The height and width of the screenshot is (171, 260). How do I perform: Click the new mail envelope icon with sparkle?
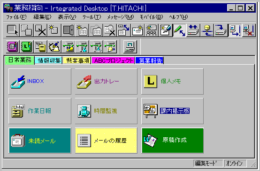click(x=138, y=30)
